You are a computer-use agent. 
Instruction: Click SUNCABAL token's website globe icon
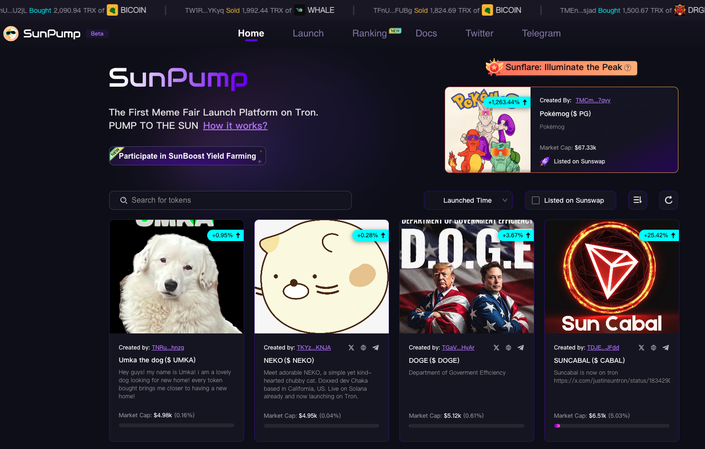pyautogui.click(x=653, y=348)
